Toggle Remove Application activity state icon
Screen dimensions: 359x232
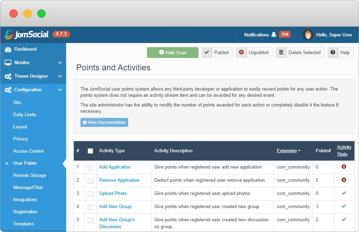coord(344,180)
